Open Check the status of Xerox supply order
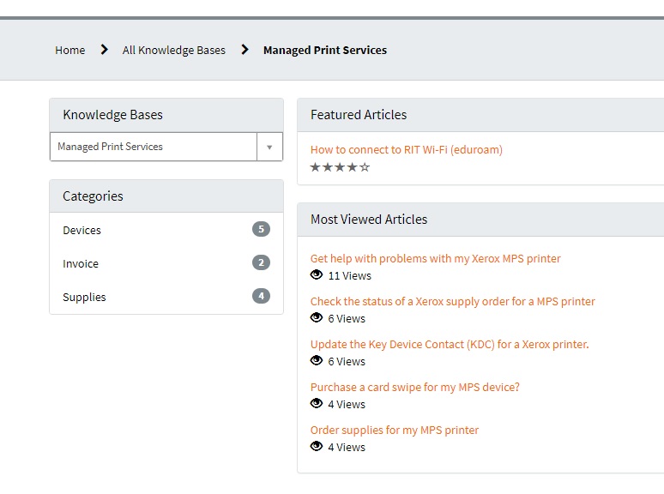 (x=452, y=301)
